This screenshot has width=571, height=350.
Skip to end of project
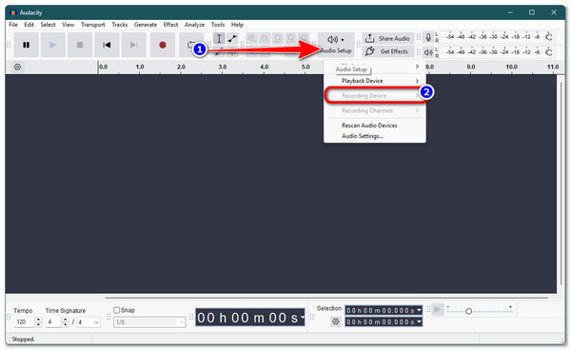pos(133,45)
